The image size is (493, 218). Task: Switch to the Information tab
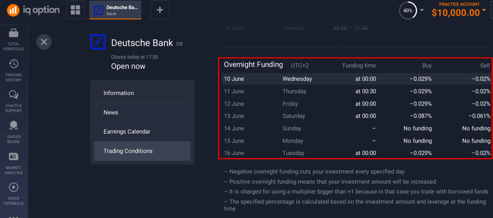point(118,93)
